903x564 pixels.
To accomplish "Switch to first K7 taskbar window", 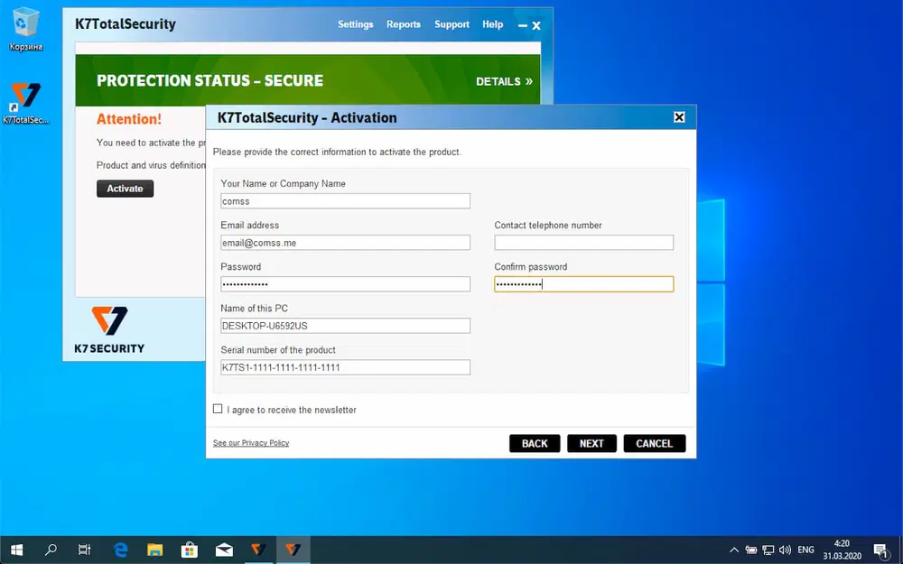I will [x=258, y=550].
